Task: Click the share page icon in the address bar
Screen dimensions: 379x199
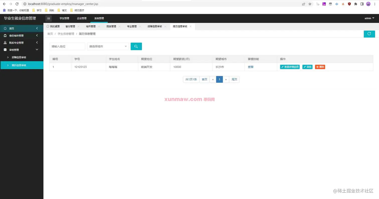Action: 304,4
